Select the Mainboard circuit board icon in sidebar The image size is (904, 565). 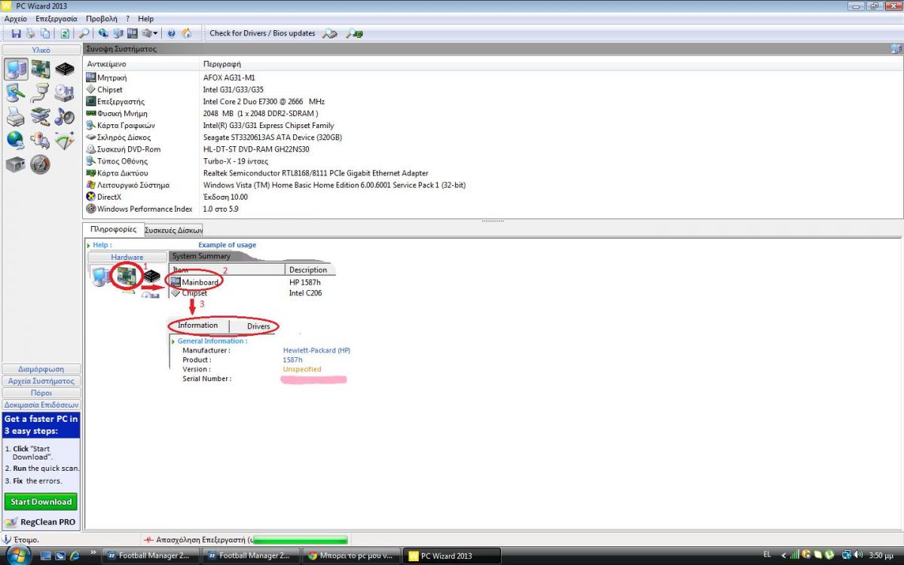(41, 69)
